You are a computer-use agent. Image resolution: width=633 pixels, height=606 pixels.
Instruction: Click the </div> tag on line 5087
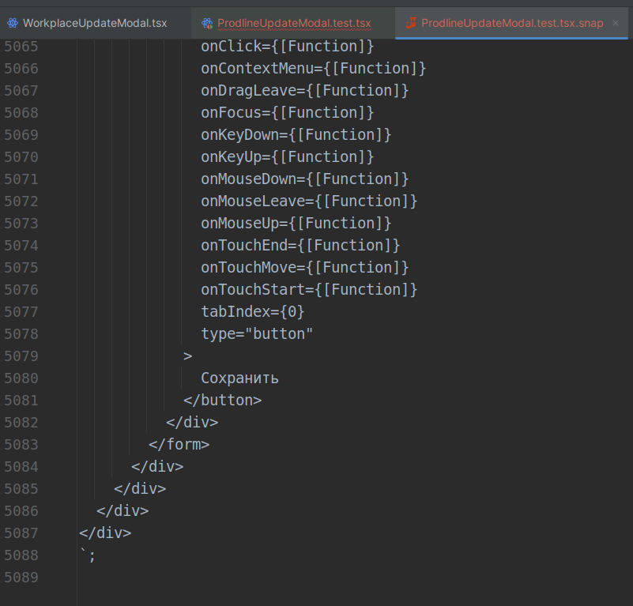coord(105,533)
